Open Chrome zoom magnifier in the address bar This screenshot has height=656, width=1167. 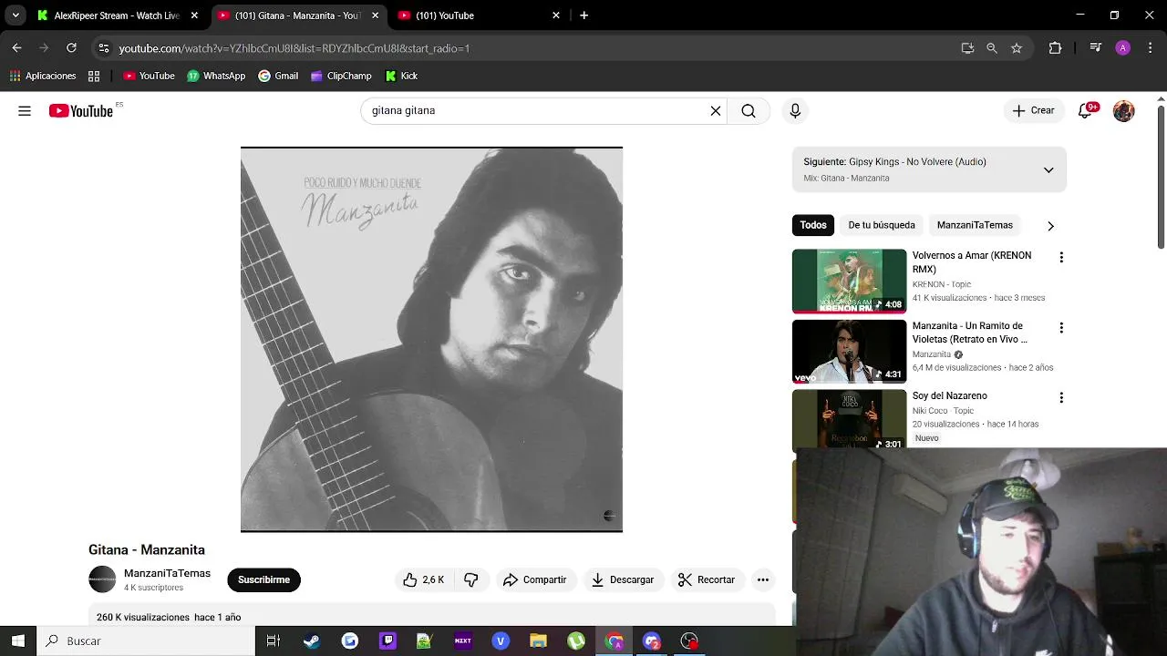[992, 48]
